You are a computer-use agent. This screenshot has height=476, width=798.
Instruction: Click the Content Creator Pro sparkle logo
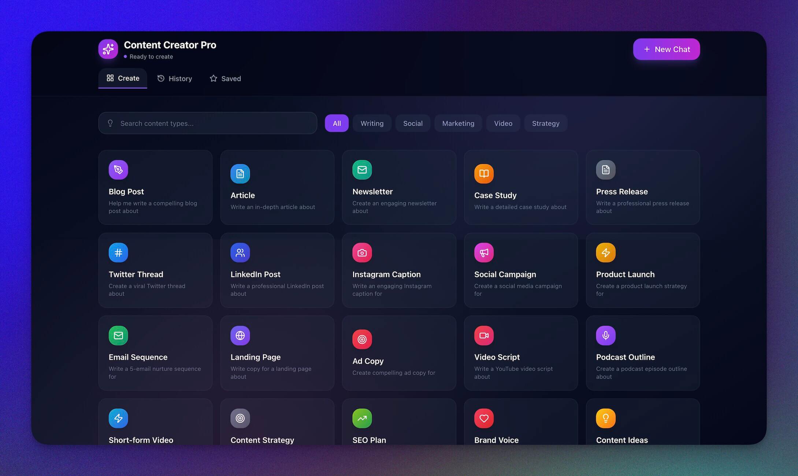coord(108,49)
